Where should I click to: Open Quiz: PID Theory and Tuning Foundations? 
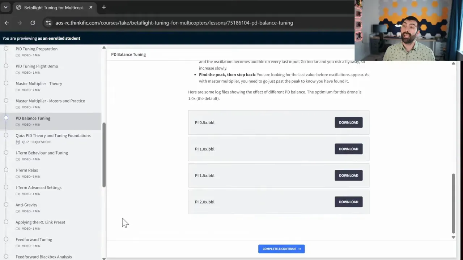pyautogui.click(x=53, y=135)
